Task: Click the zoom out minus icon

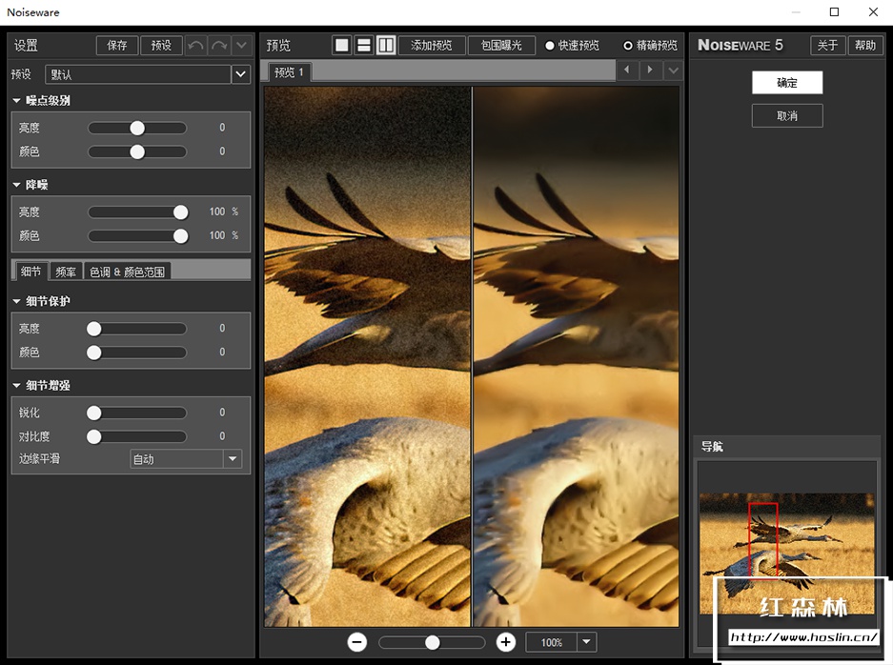Action: pyautogui.click(x=357, y=642)
